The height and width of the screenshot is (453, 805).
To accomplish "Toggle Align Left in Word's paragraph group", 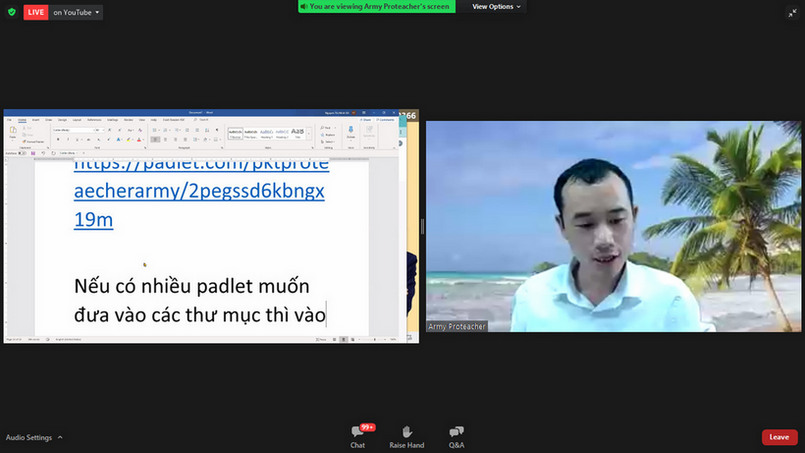I will (155, 140).
